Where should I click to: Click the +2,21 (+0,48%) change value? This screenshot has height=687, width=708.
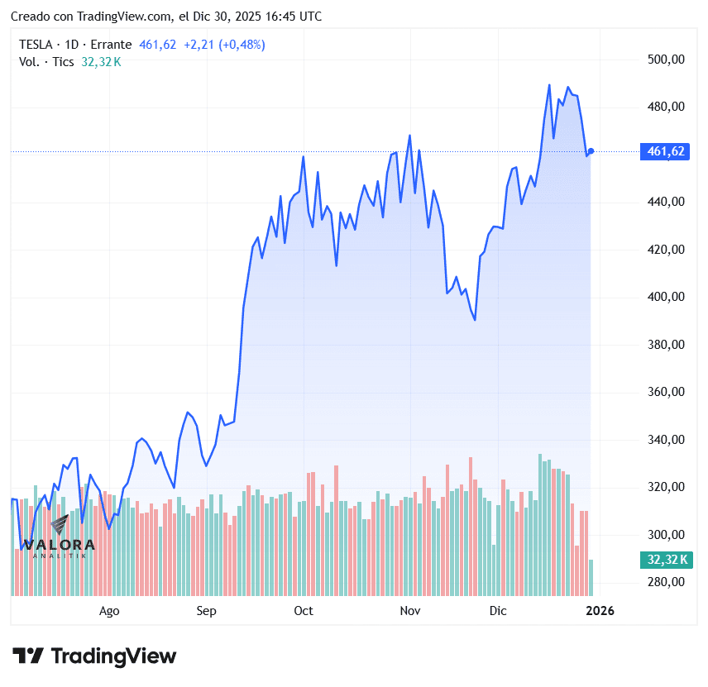pyautogui.click(x=224, y=45)
